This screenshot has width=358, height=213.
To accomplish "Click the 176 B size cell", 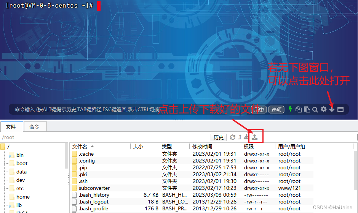I will [152, 208].
